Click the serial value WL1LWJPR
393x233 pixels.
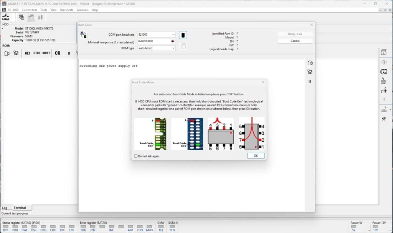(x=32, y=32)
